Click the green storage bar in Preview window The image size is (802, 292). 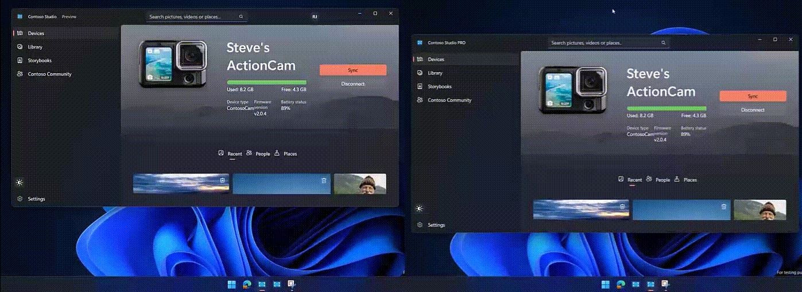coord(266,82)
